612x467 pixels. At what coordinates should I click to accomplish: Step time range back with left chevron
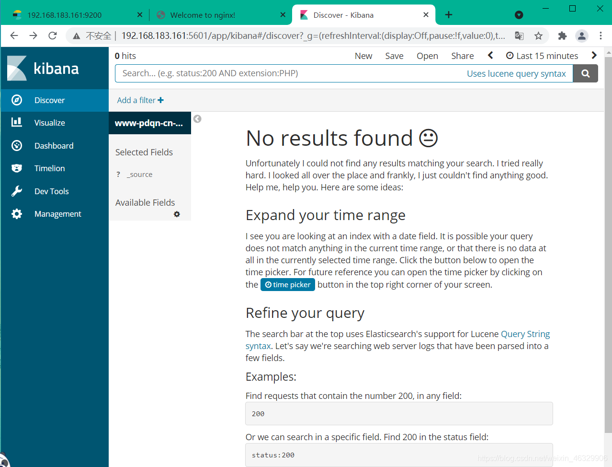[x=490, y=55]
